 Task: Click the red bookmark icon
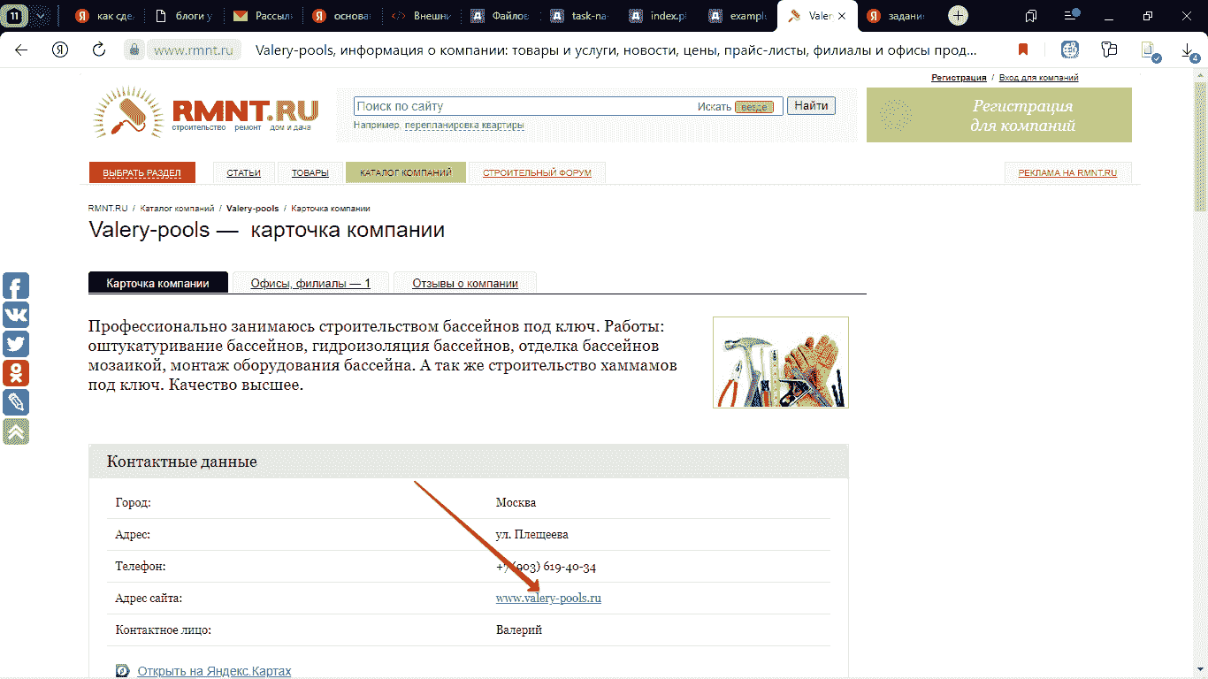coord(1023,50)
